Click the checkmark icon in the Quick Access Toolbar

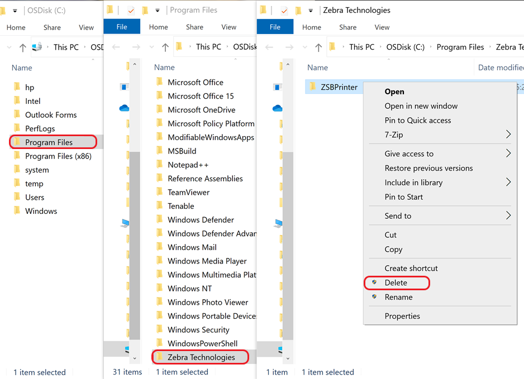click(x=284, y=10)
